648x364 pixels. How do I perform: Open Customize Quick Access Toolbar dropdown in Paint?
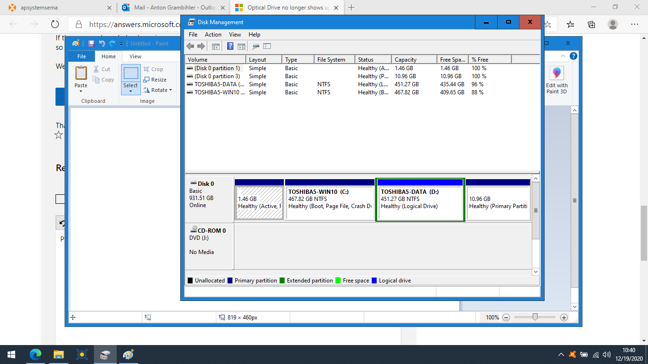point(121,44)
